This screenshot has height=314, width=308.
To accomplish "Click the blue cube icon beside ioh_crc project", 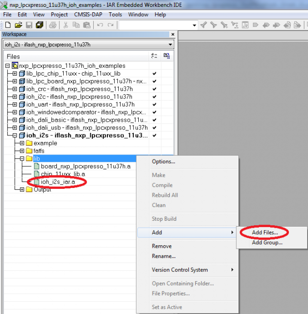I will coord(22,89).
